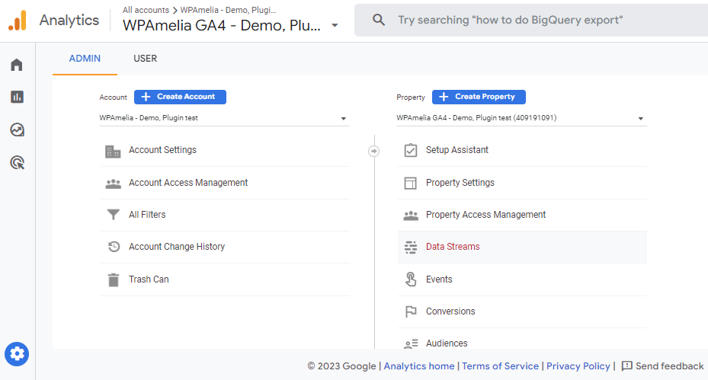Viewport: 708px width, 380px height.
Task: Open Reports bar chart icon in sidebar
Action: click(17, 97)
